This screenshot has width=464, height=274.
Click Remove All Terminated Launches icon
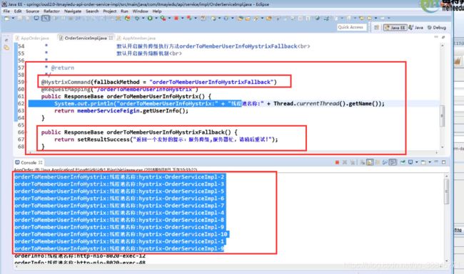353,162
